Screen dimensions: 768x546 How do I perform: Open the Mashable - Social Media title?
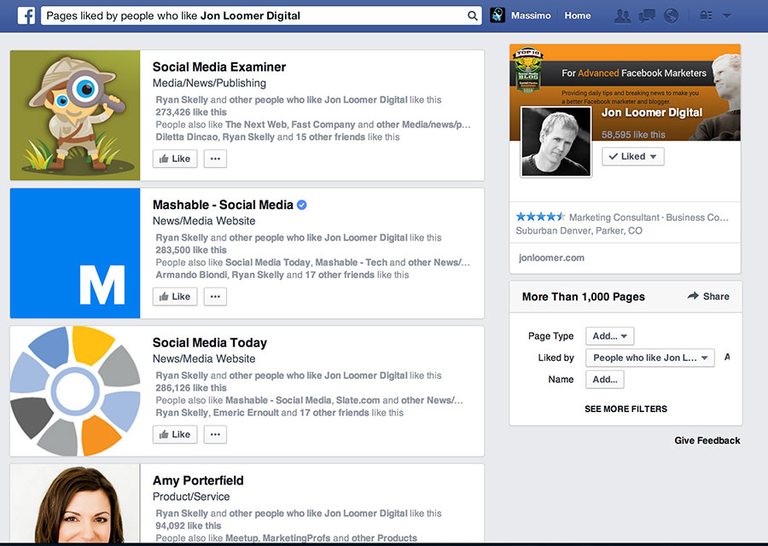pyautogui.click(x=223, y=205)
